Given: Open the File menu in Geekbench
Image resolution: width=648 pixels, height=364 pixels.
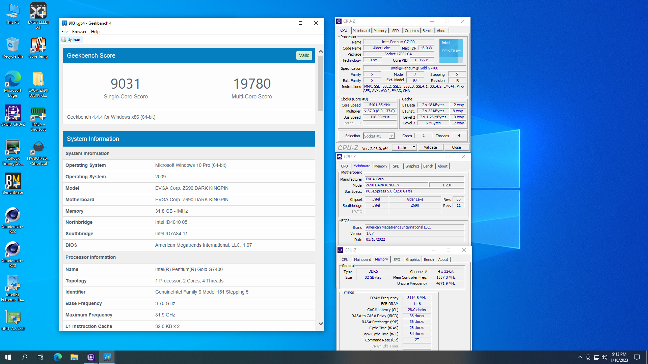Looking at the screenshot, I should 64,32.
